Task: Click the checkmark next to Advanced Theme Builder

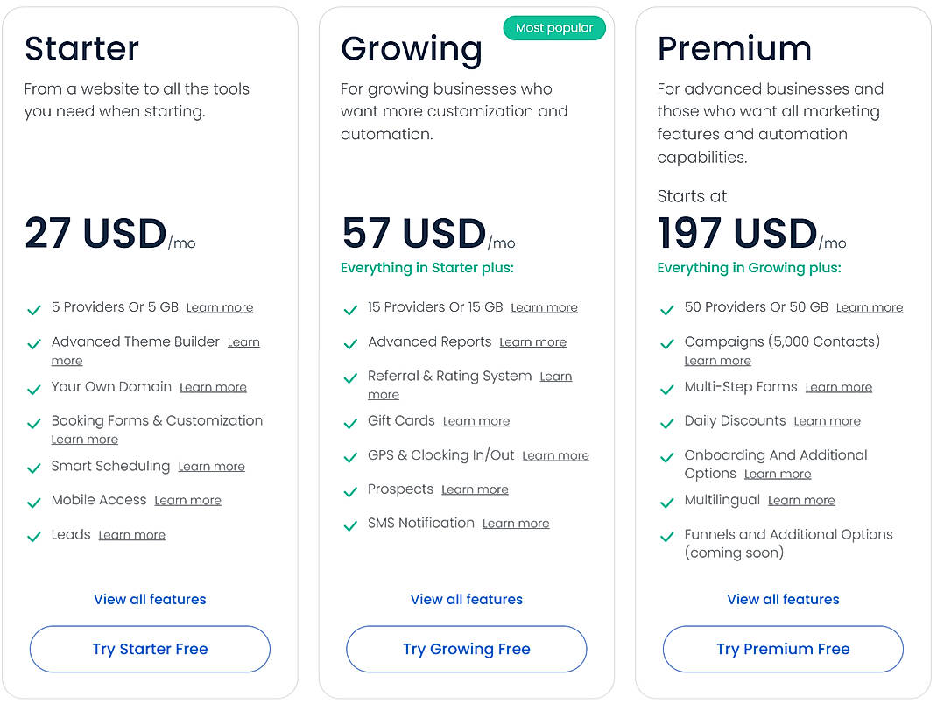Action: pyautogui.click(x=34, y=343)
